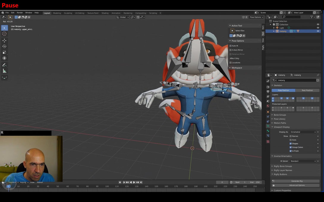Open Global transform orientation dropdown

122,17
